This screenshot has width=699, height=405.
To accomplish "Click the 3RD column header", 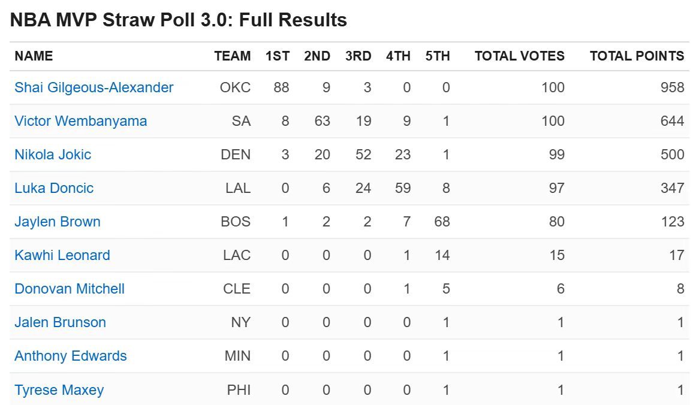I will pyautogui.click(x=358, y=56).
